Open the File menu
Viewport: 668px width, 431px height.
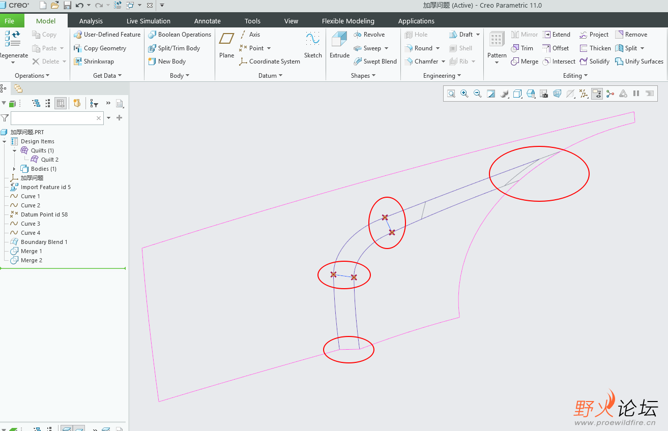[10, 21]
